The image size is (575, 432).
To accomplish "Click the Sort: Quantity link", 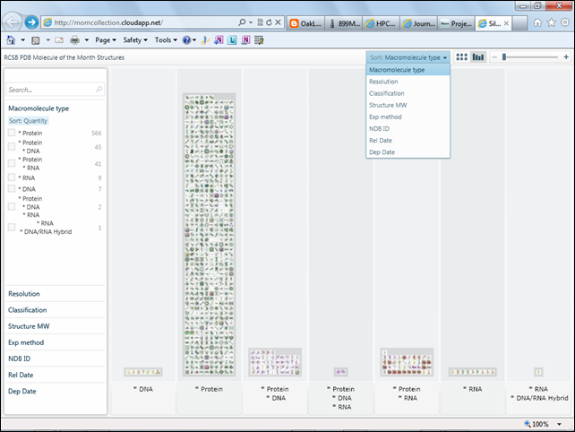I will point(28,120).
